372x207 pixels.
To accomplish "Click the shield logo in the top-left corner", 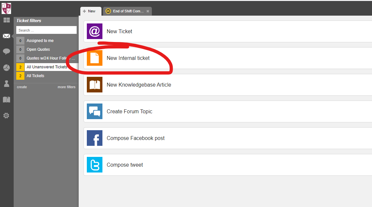I will pos(7,8).
